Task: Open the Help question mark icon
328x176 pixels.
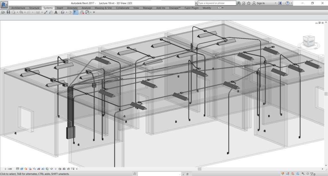Action: coord(287,3)
